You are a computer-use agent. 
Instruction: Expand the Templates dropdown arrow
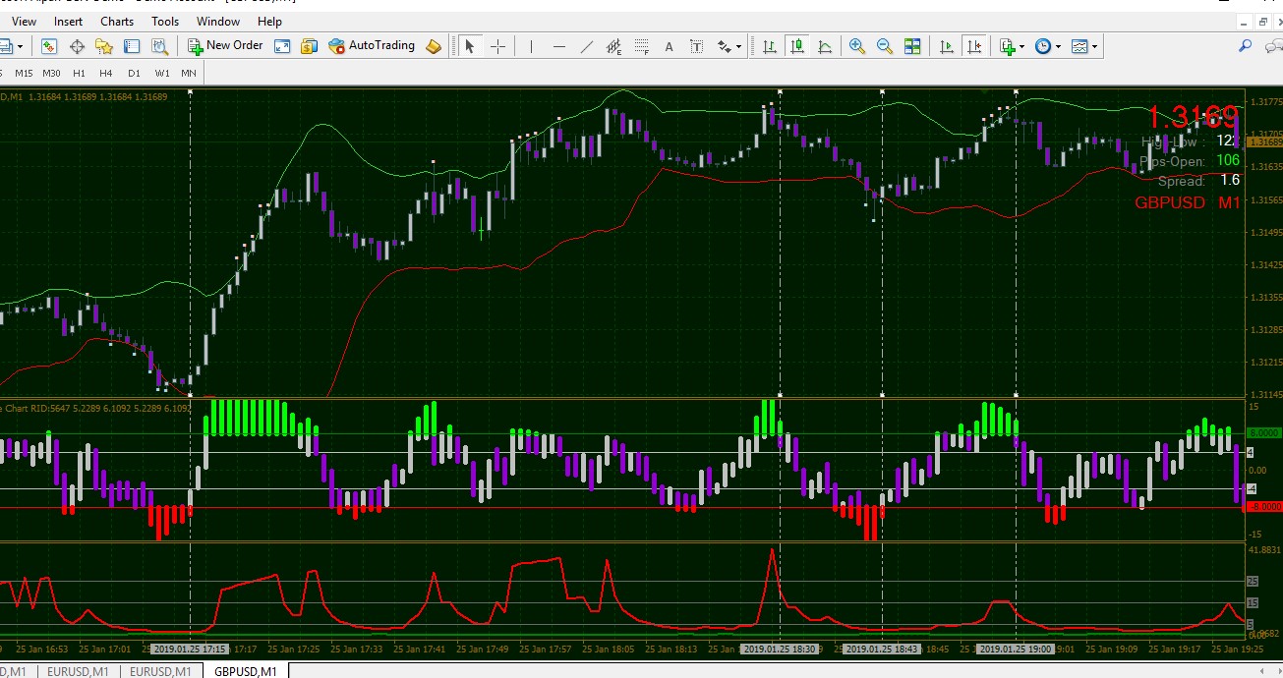1094,46
